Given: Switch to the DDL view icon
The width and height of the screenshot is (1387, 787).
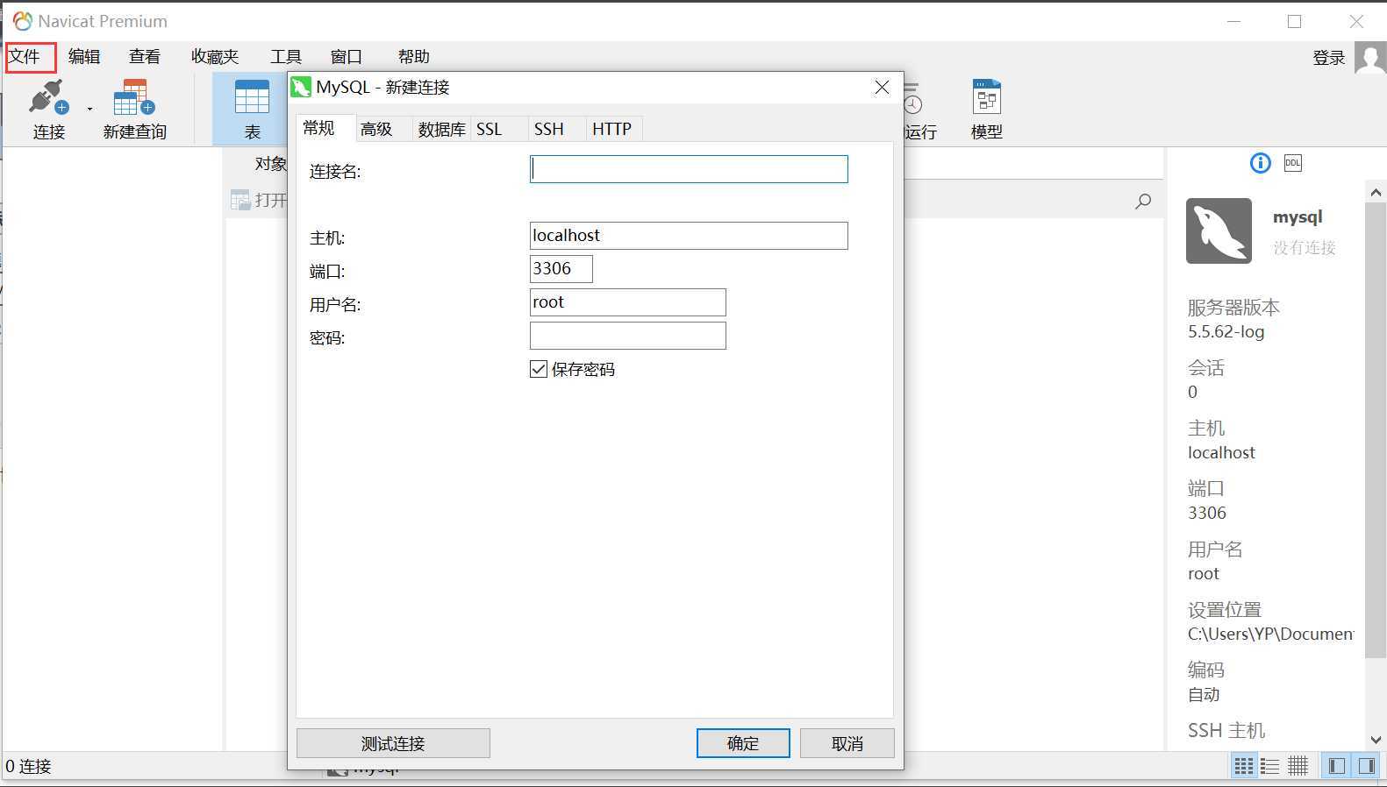Looking at the screenshot, I should click(x=1293, y=163).
